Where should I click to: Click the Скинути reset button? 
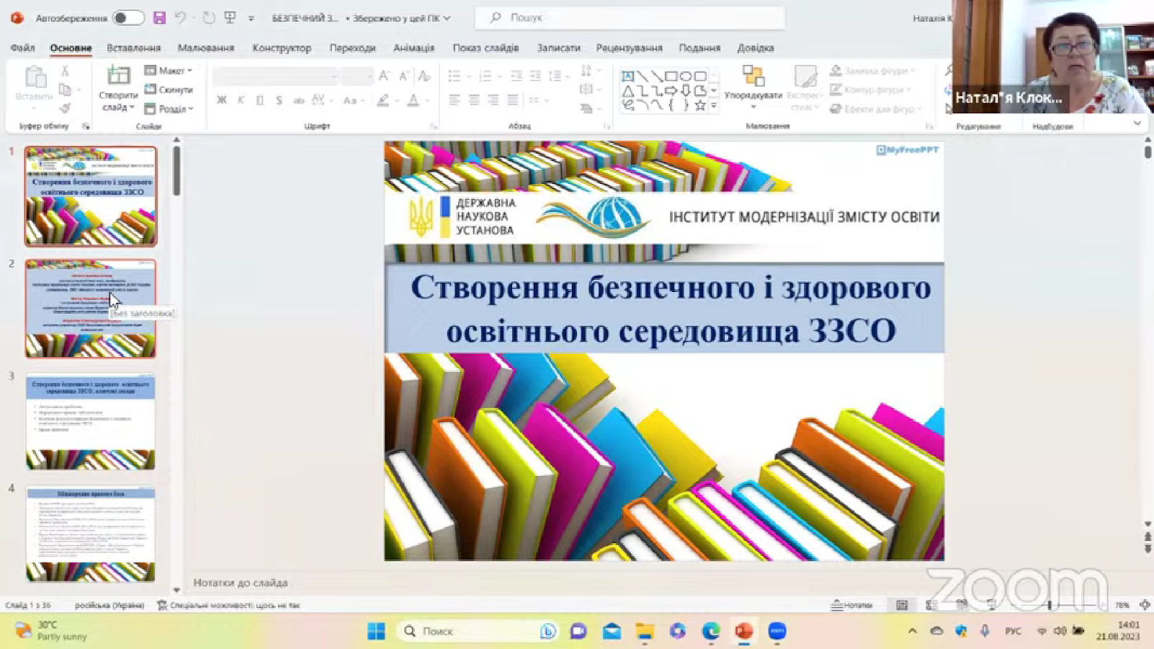click(169, 89)
